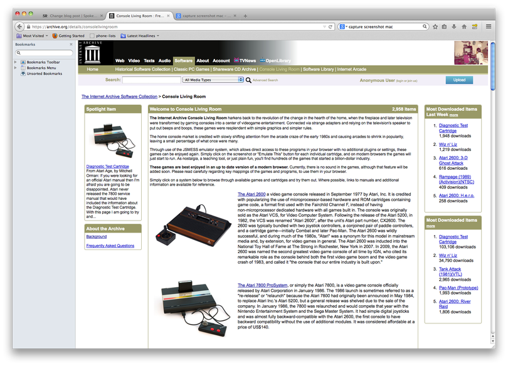Click the Atari 7800 spotlight item thumbnail

click(x=113, y=140)
